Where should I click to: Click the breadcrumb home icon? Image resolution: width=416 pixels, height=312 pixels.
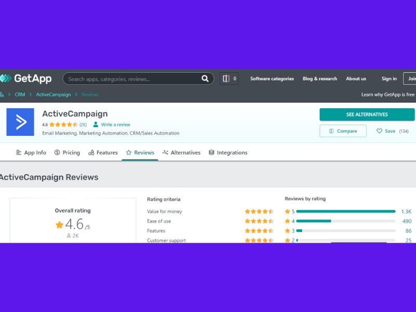2,95
